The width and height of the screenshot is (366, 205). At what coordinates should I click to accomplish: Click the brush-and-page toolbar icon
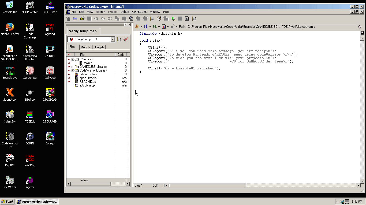pyautogui.click(x=159, y=19)
